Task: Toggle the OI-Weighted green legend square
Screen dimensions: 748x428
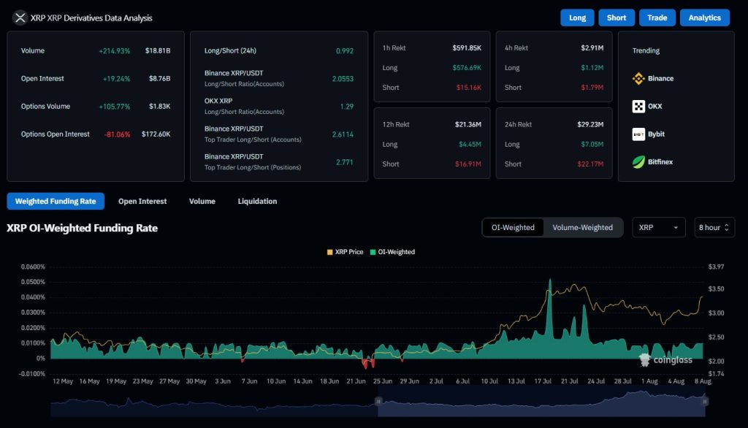Action: (373, 252)
